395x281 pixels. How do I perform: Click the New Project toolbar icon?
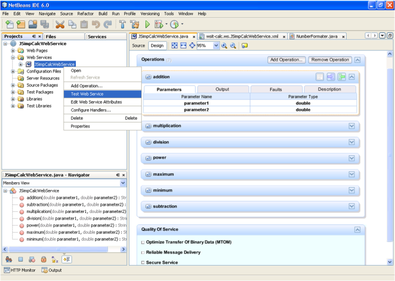[x=20, y=24]
